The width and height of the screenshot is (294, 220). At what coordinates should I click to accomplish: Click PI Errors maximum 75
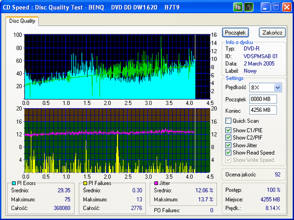[68, 199]
